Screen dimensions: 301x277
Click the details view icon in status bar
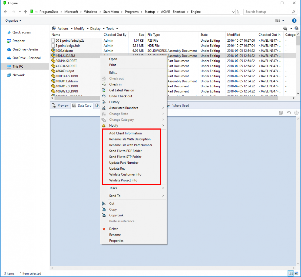pyautogui.click(x=291, y=273)
